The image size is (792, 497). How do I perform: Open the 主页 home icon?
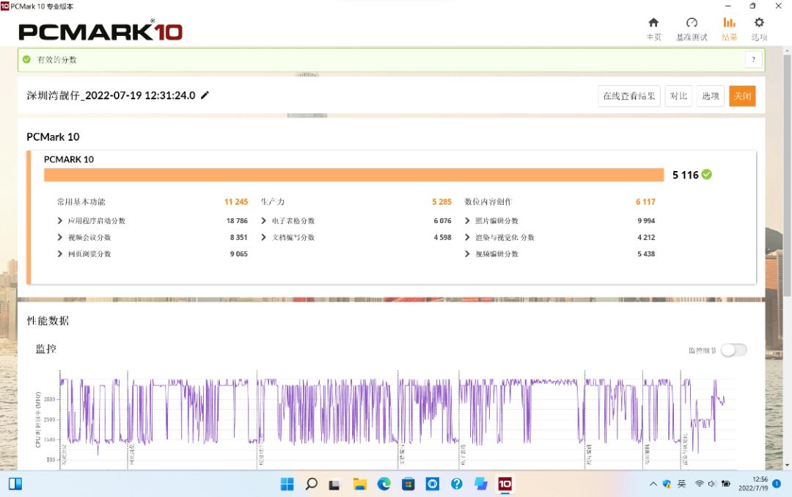(x=653, y=23)
